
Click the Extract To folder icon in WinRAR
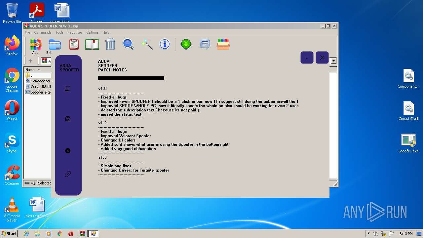click(x=54, y=44)
